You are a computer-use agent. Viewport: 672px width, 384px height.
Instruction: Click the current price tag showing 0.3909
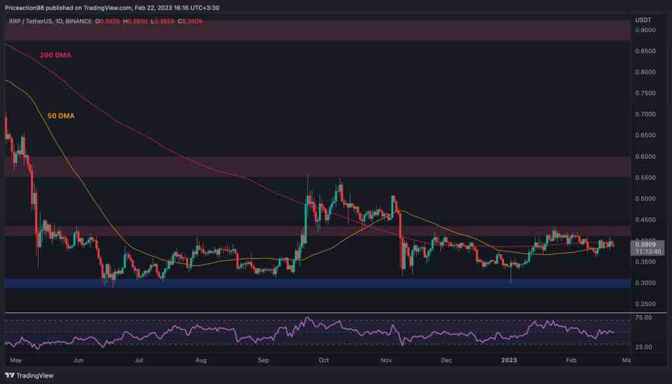646,244
